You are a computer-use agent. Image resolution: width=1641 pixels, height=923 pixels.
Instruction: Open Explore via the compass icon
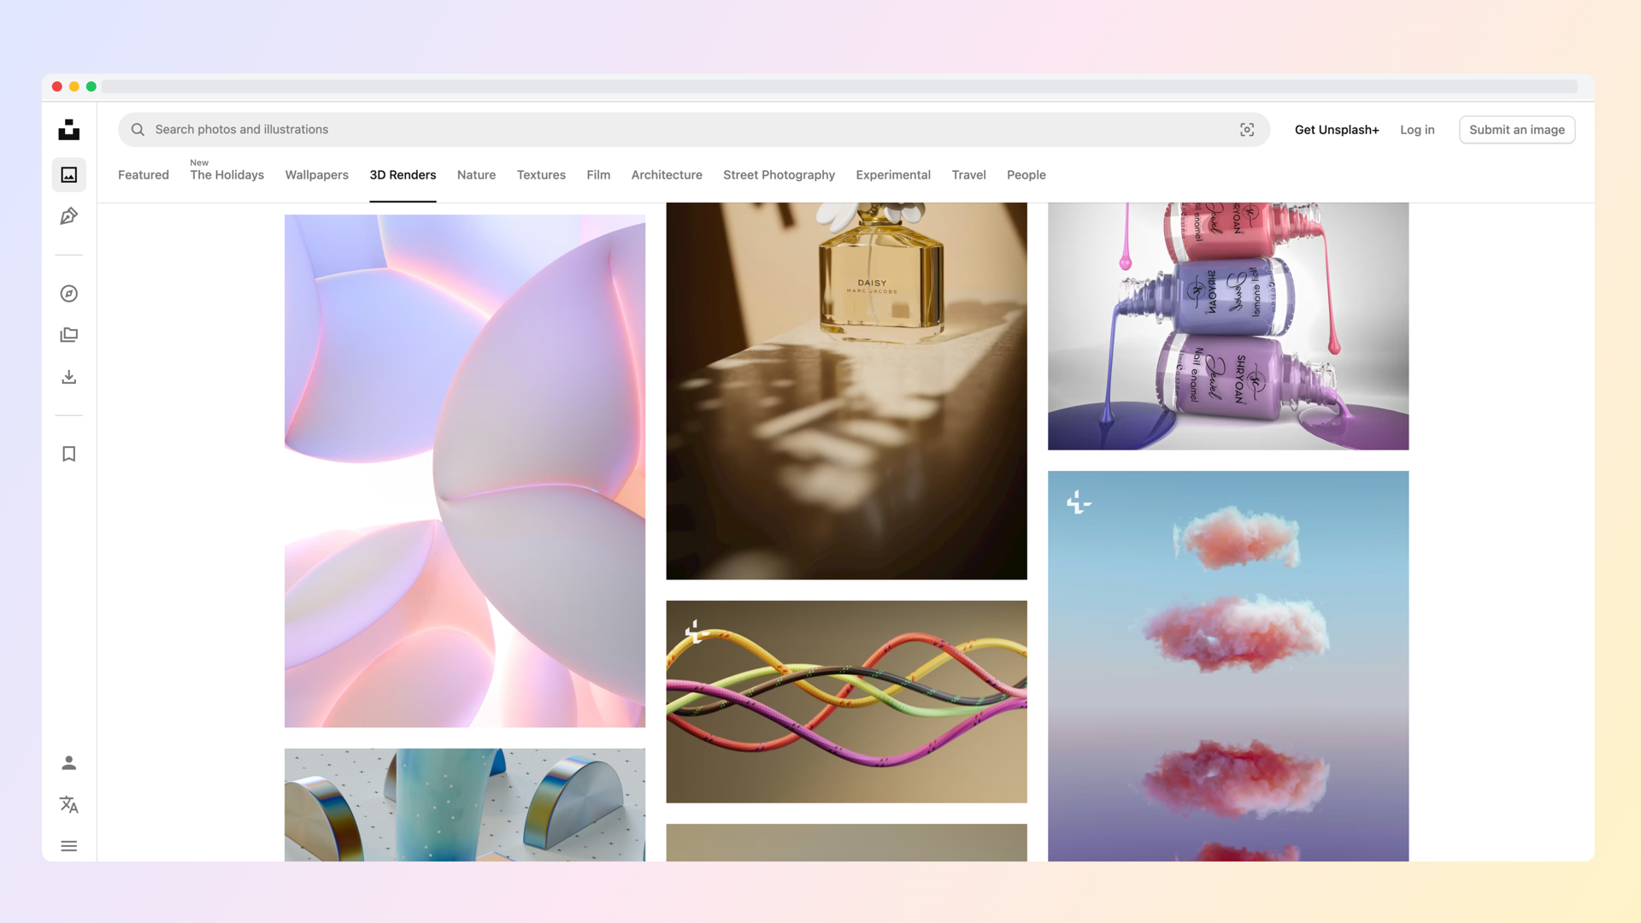(68, 293)
